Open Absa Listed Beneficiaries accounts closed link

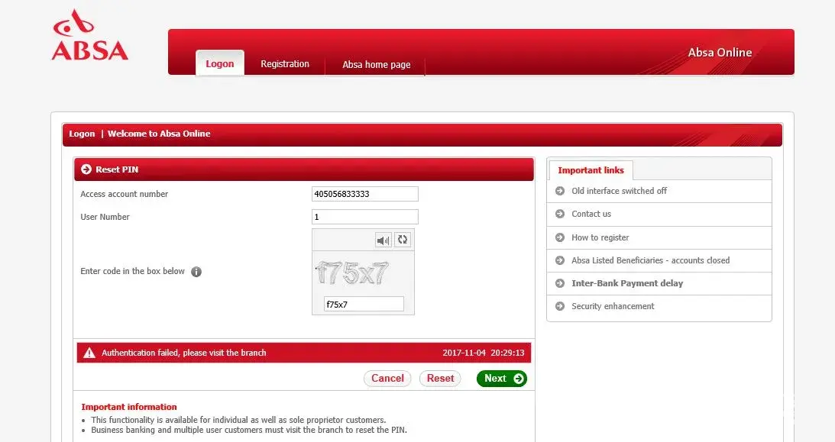click(x=650, y=260)
